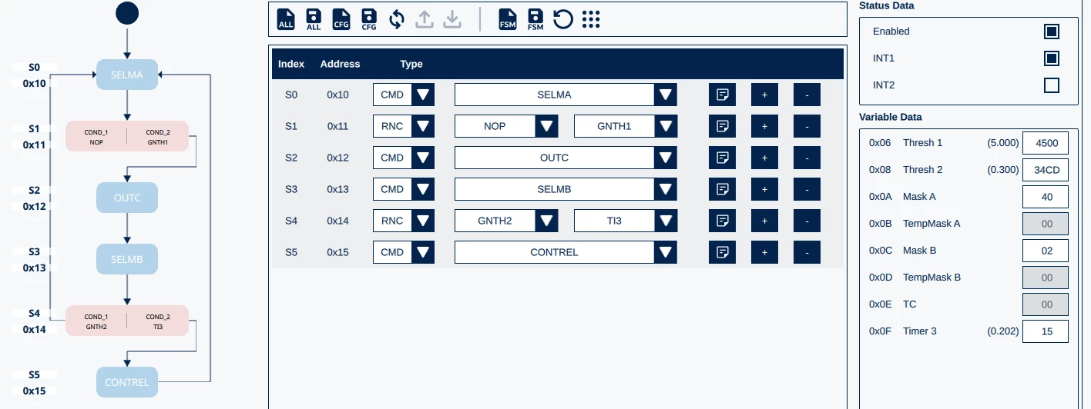This screenshot has height=409, width=1091.
Task: Click the minus button in row S0
Action: tap(807, 95)
